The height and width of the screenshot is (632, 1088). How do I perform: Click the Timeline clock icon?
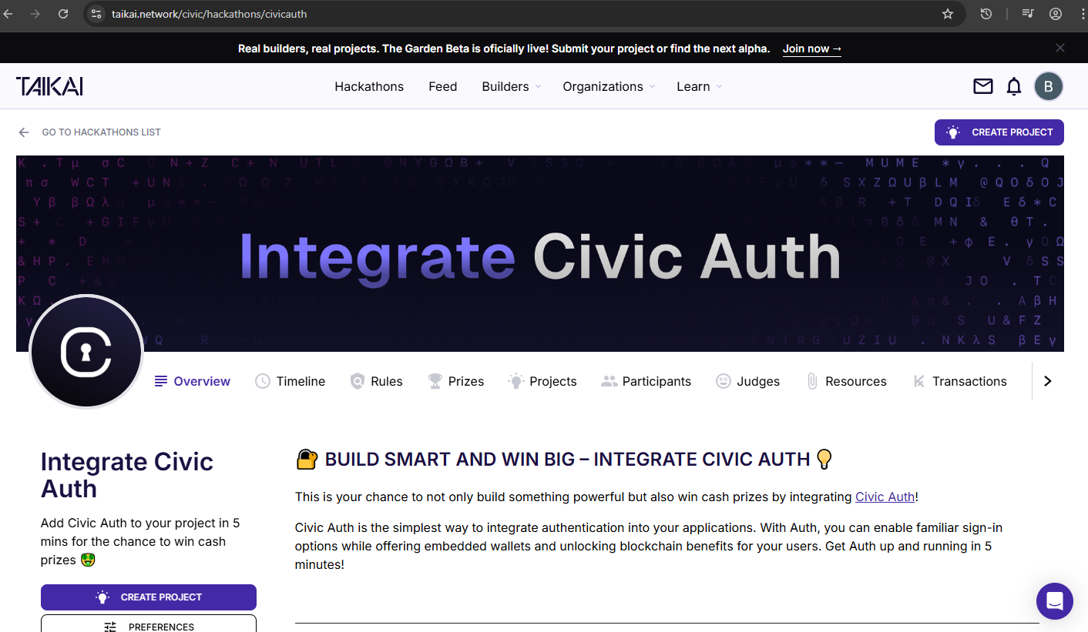point(263,381)
